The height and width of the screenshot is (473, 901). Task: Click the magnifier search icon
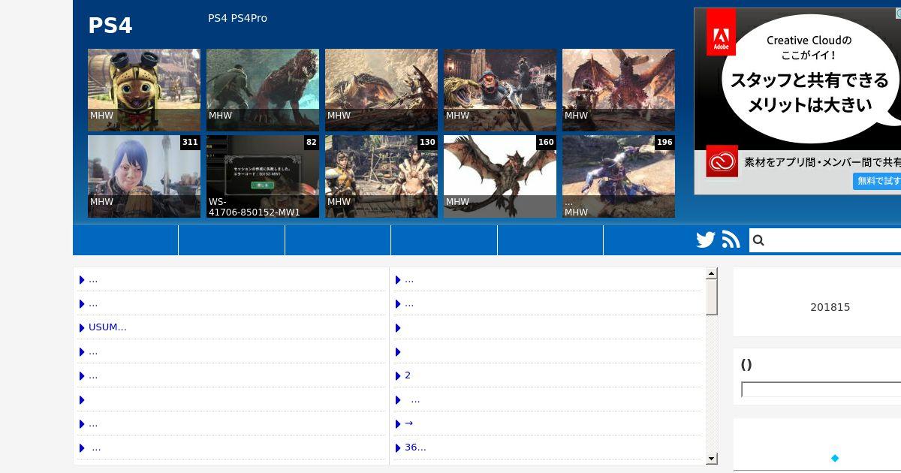pyautogui.click(x=758, y=240)
